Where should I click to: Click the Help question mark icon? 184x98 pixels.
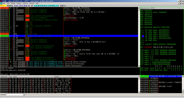tap(65, 6)
